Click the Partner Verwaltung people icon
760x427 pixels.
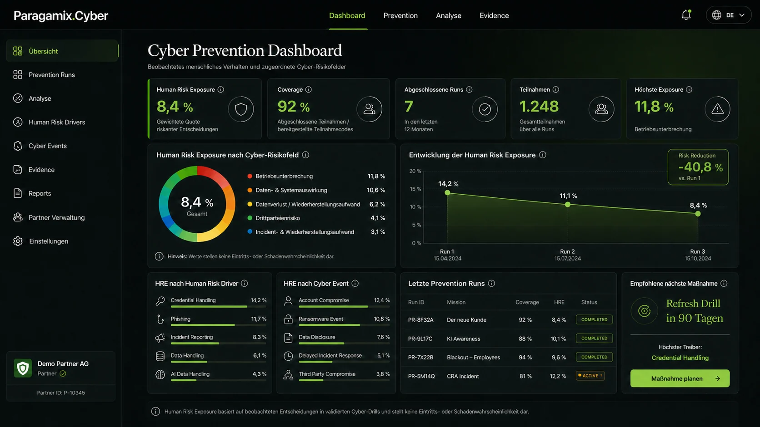click(18, 217)
